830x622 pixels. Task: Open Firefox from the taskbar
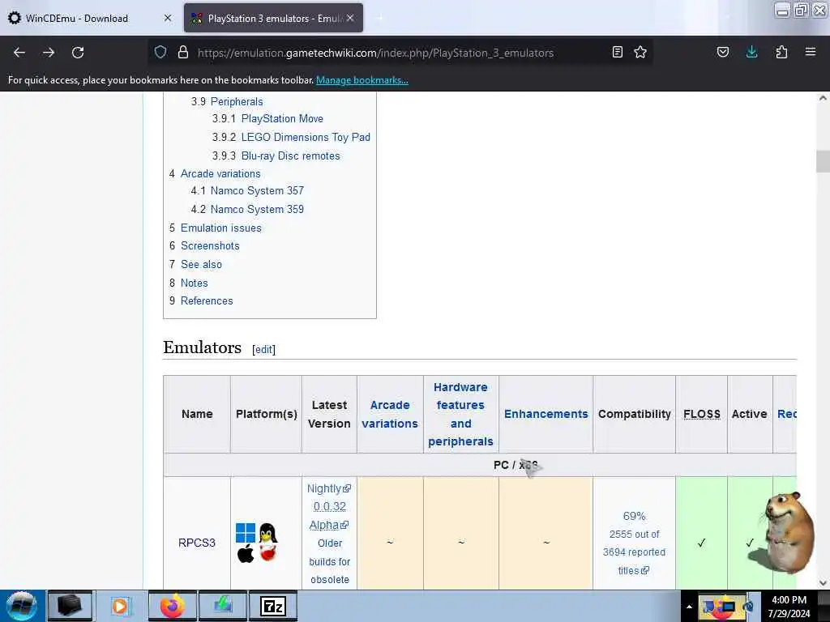(172, 606)
